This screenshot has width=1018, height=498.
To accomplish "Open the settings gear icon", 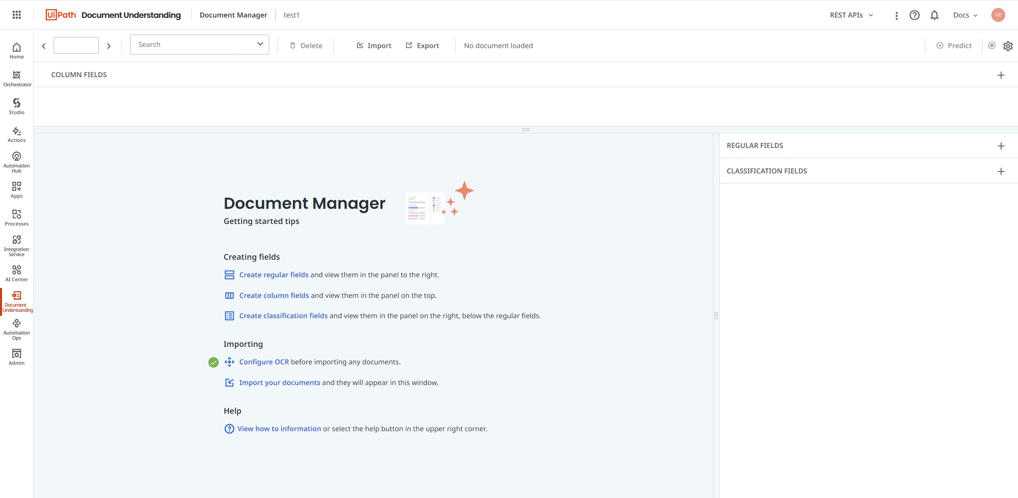I will [1008, 46].
